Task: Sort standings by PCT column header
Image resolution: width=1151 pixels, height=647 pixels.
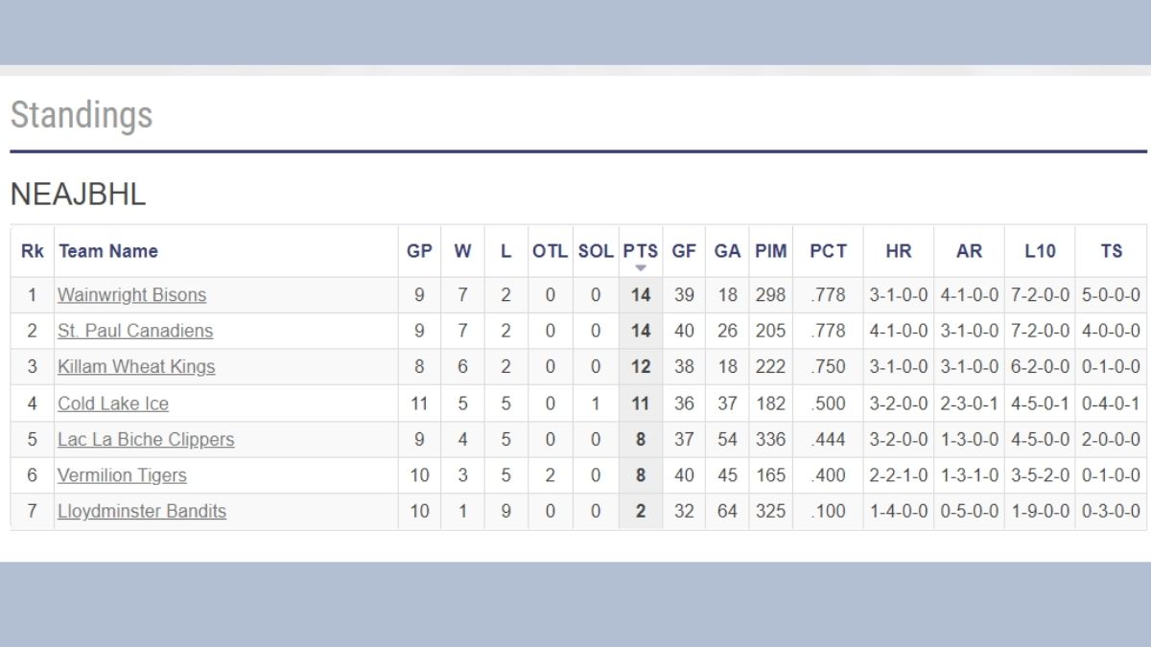Action: click(828, 251)
